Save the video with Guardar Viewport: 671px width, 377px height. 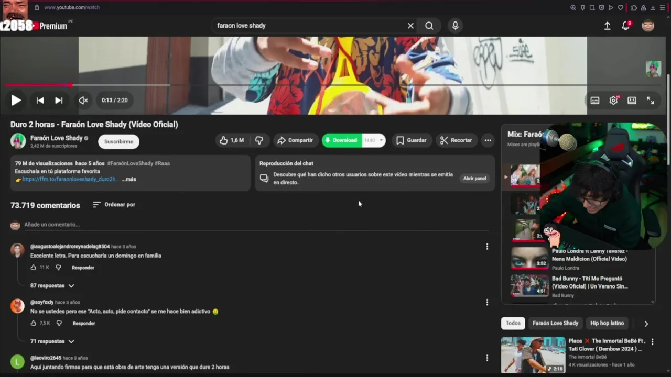(411, 140)
